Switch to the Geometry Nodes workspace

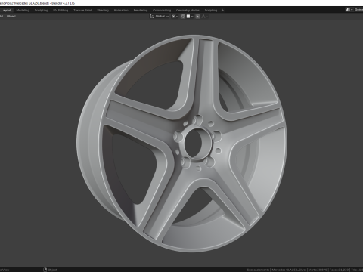188,11
